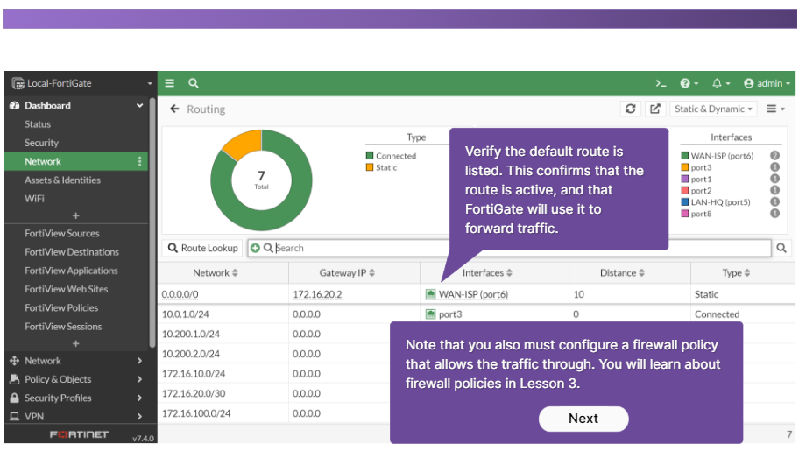
Task: Click WAN-ISP (port6) legend swatch
Action: pyautogui.click(x=685, y=156)
